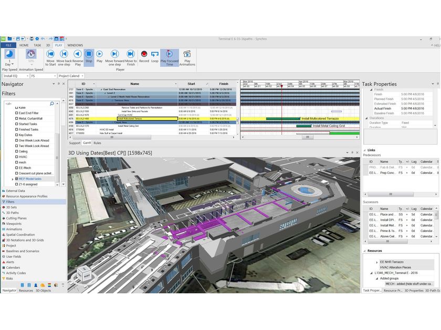
Task: Click the redo arrow in quick access toolbar
Action: tap(50, 39)
